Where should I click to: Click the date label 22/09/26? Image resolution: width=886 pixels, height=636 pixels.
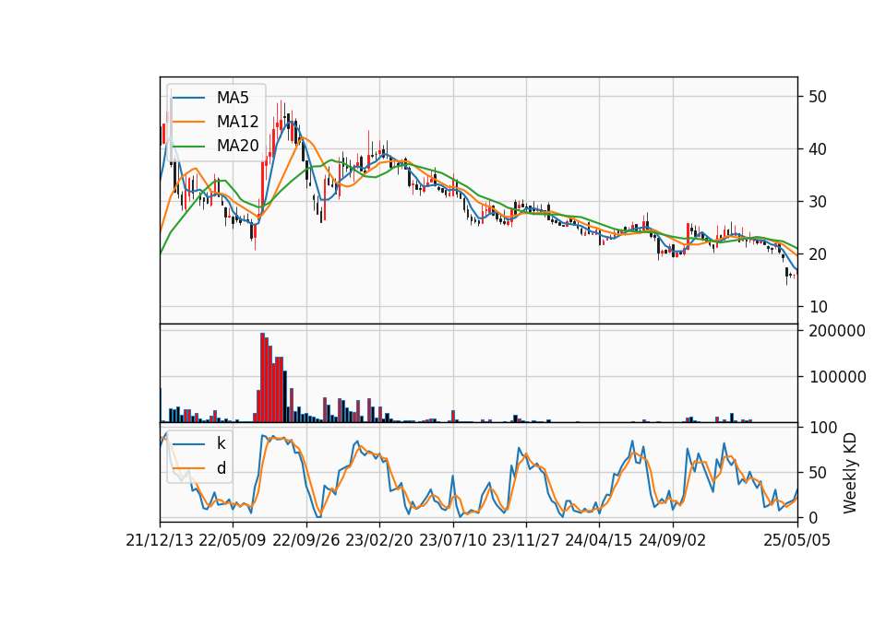pyautogui.click(x=306, y=540)
